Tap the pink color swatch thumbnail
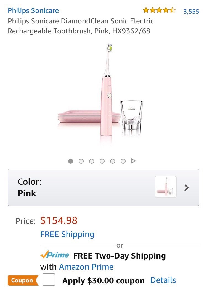207x287 pixels. click(166, 187)
